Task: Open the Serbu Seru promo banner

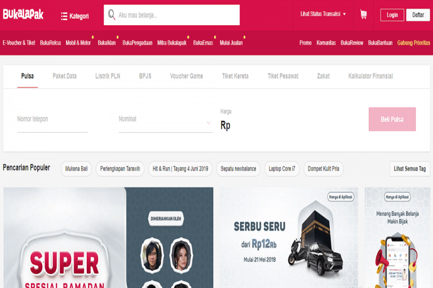Action: (x=289, y=236)
